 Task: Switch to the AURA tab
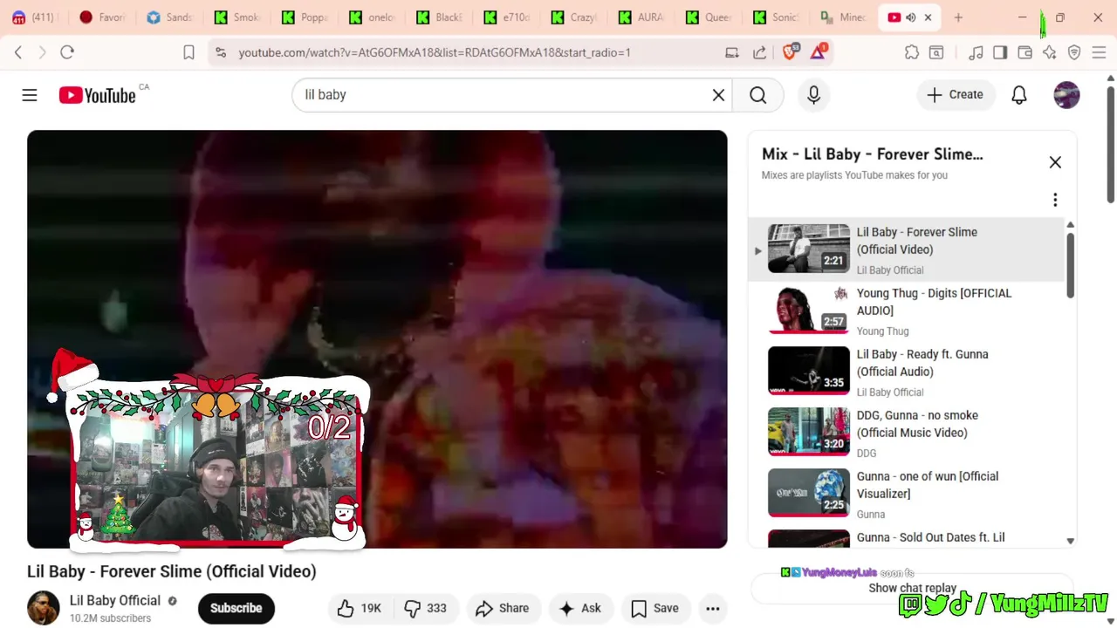(641, 17)
